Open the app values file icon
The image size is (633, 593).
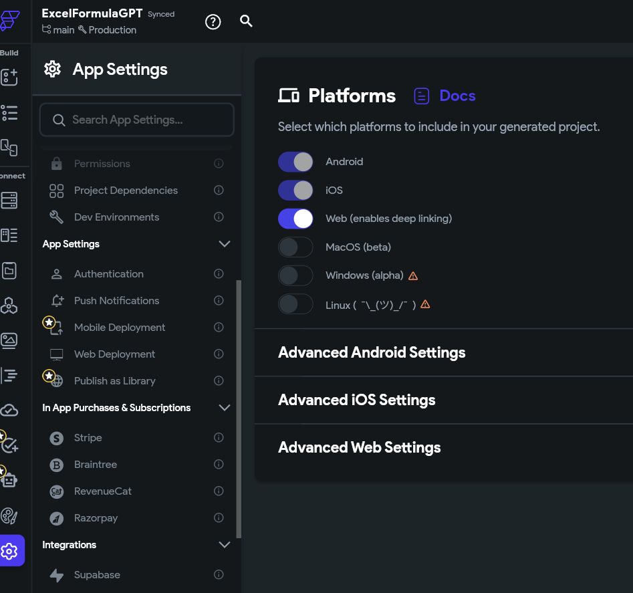(9, 271)
